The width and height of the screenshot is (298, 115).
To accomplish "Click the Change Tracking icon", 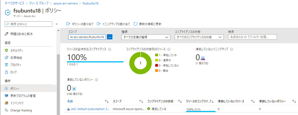I will point(6,110).
